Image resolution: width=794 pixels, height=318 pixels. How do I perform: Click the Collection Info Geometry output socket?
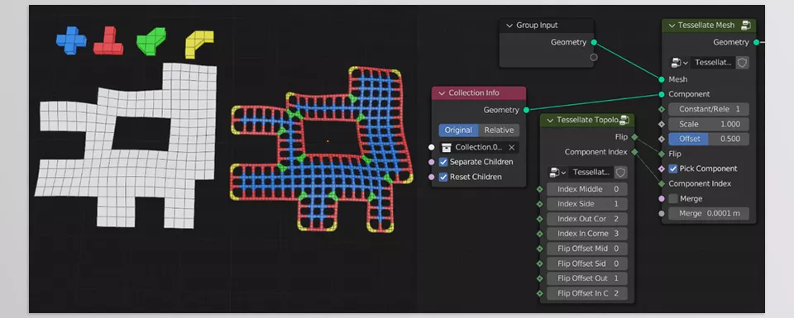coord(526,110)
